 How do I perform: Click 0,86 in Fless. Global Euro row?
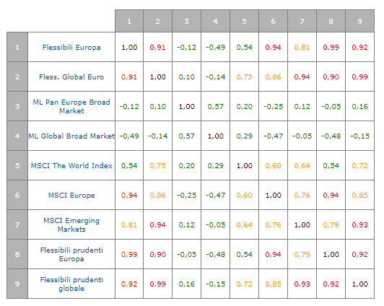click(274, 77)
